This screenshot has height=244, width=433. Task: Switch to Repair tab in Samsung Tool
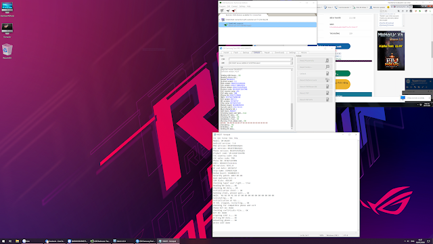click(267, 53)
